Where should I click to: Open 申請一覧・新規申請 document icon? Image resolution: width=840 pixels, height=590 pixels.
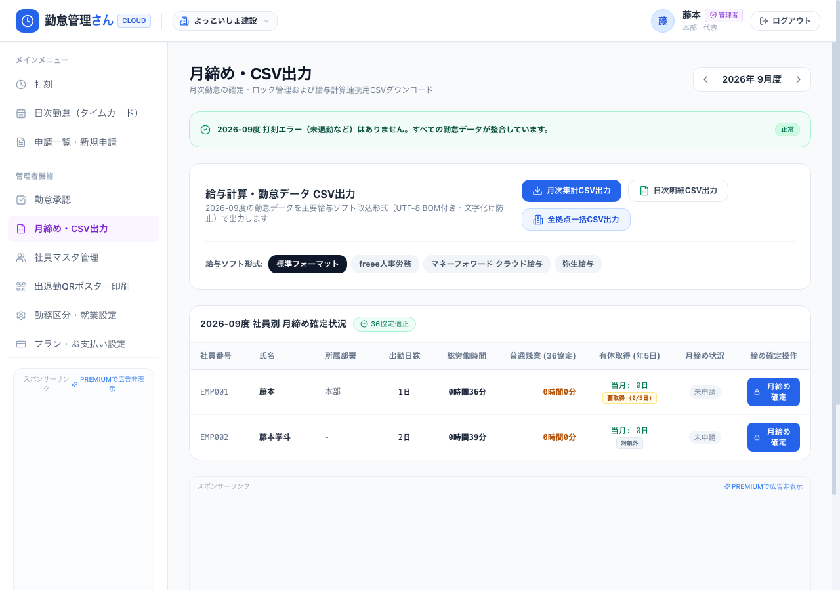coord(21,142)
